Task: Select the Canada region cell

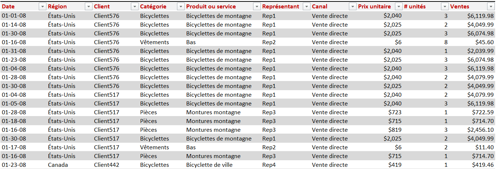Action: [x=58, y=165]
